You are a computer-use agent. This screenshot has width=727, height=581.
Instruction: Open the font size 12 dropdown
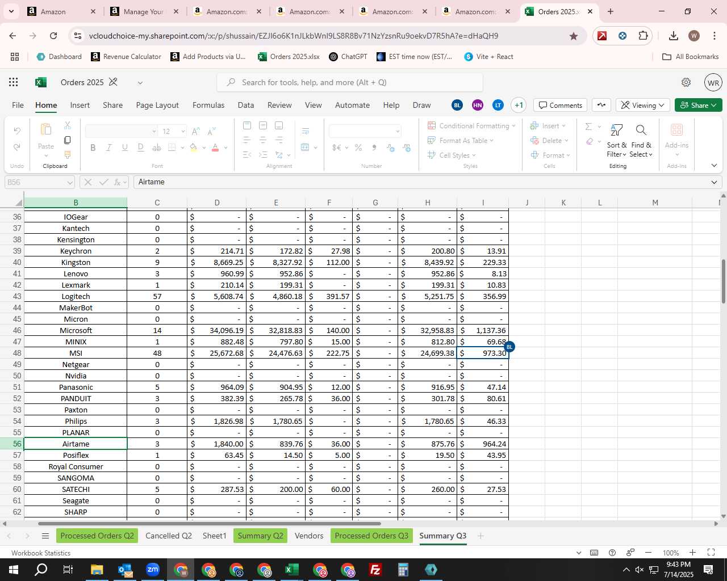183,132
